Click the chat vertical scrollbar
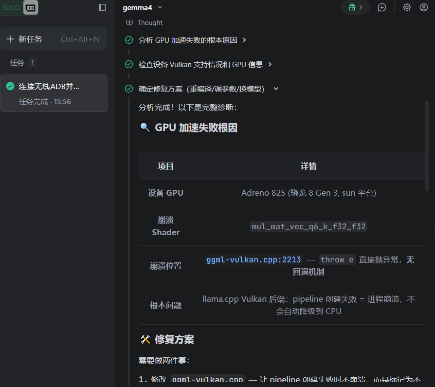Viewport: 435px width, 387px height. tap(427, 146)
